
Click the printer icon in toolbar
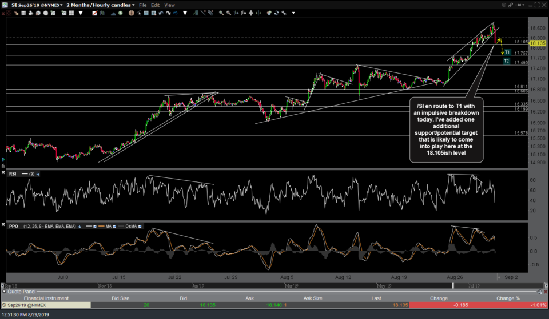point(31,13)
